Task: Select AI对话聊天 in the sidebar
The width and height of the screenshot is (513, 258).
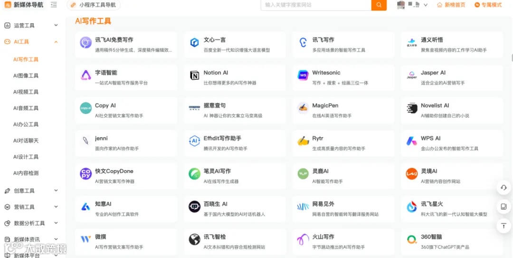Action: (x=26, y=141)
